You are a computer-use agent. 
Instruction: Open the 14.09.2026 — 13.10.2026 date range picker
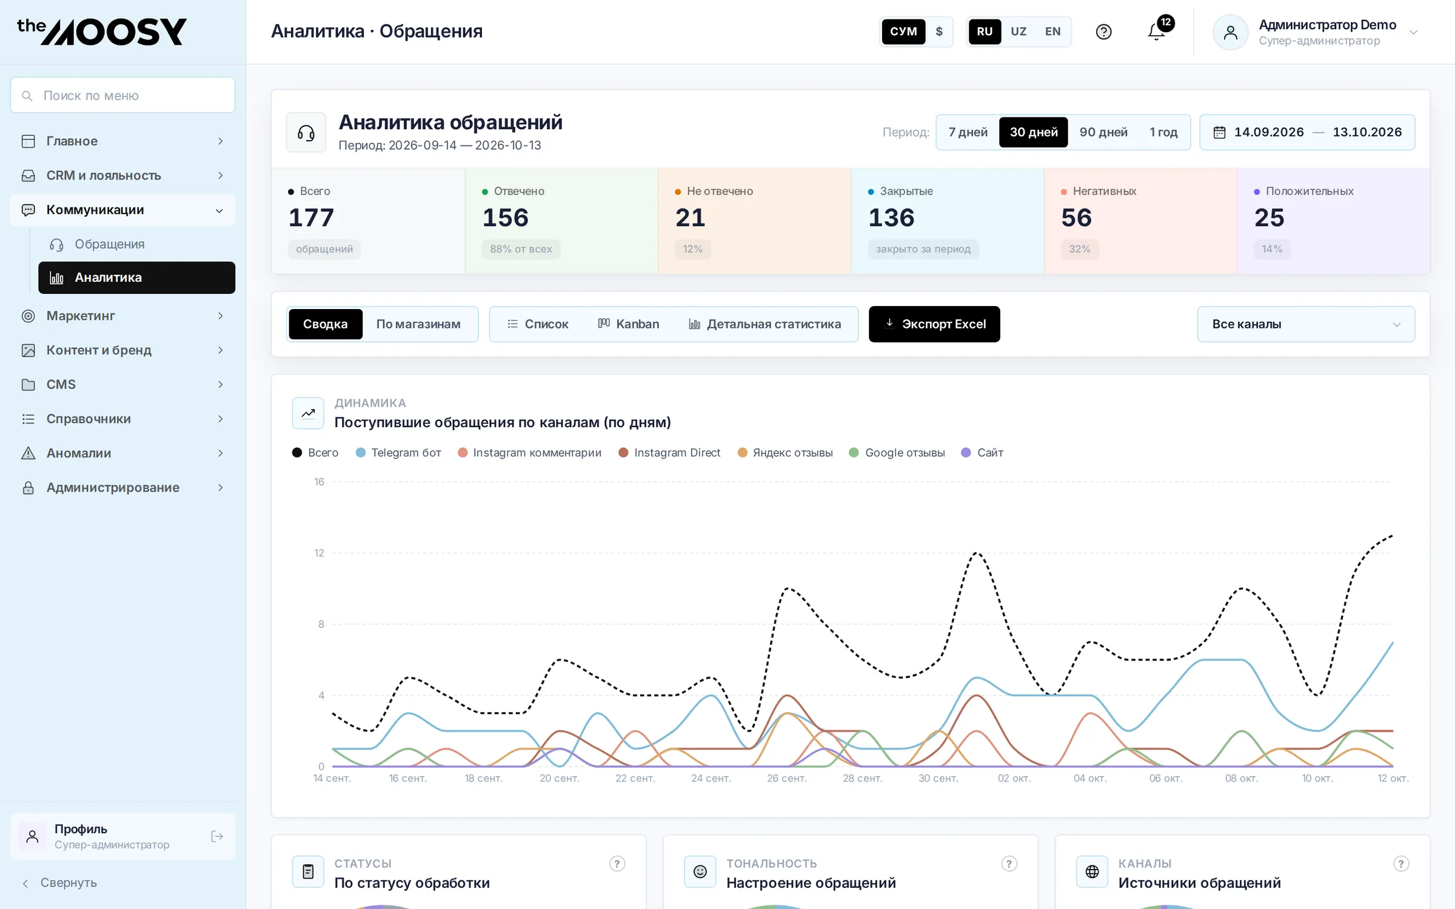click(1307, 132)
